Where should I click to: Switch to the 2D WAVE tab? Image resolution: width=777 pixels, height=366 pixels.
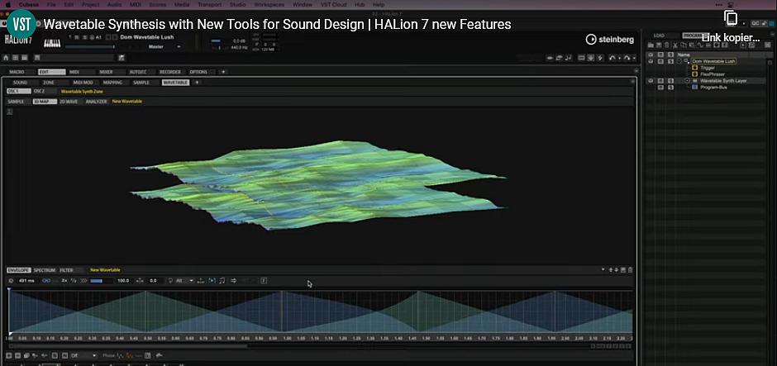coord(69,101)
